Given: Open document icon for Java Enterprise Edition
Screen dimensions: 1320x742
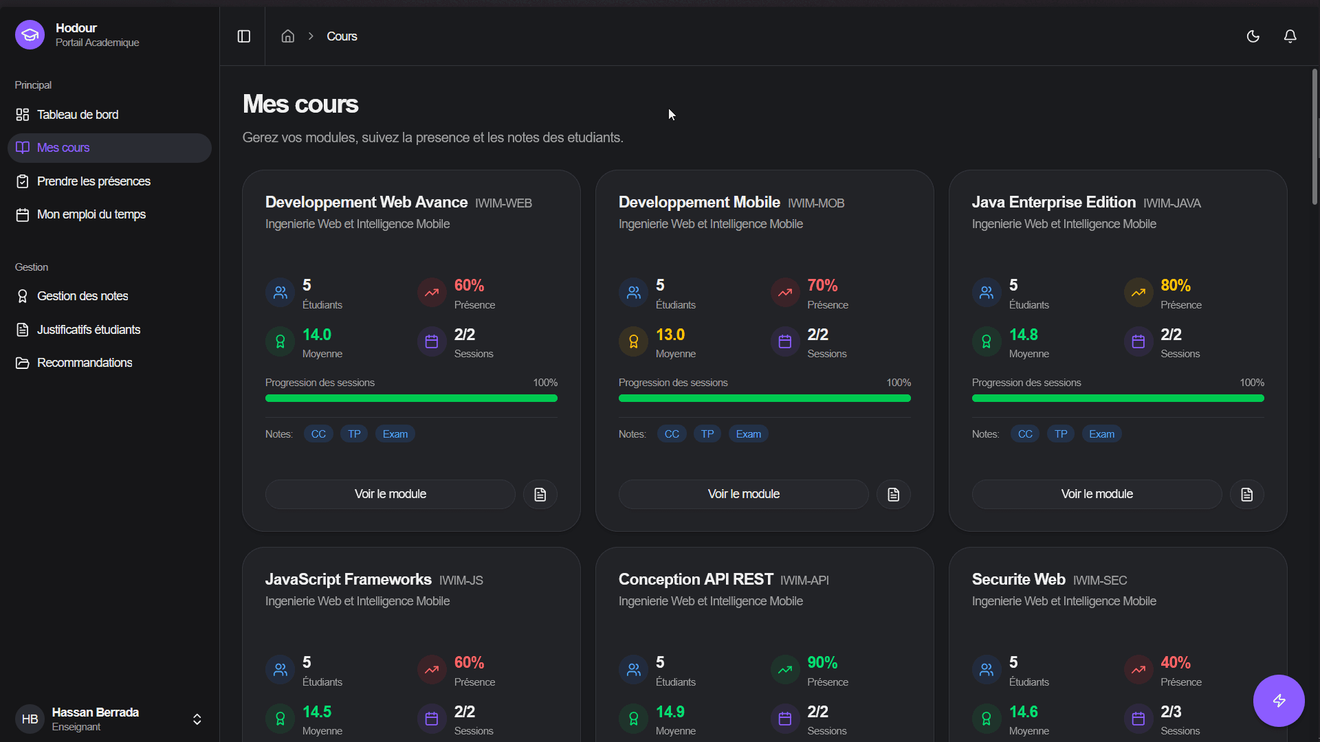Looking at the screenshot, I should 1247,495.
